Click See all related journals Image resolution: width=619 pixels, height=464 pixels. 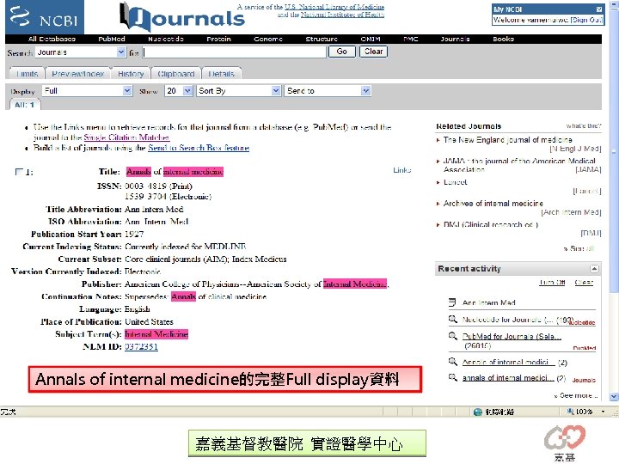tap(579, 248)
